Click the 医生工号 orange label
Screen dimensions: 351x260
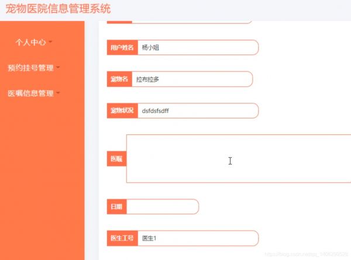point(122,238)
